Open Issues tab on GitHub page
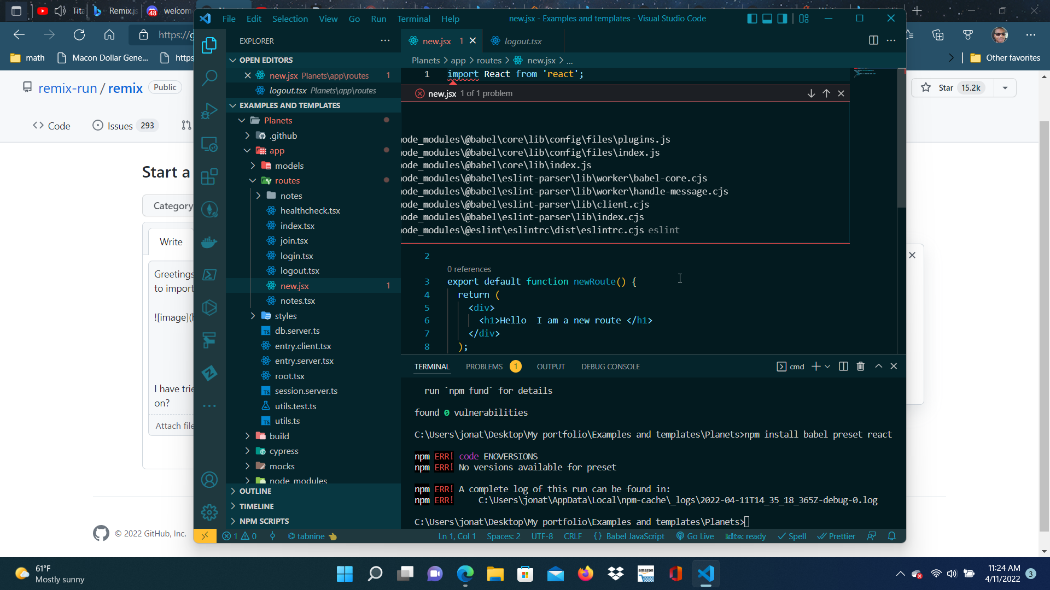The image size is (1050, 590). click(125, 126)
